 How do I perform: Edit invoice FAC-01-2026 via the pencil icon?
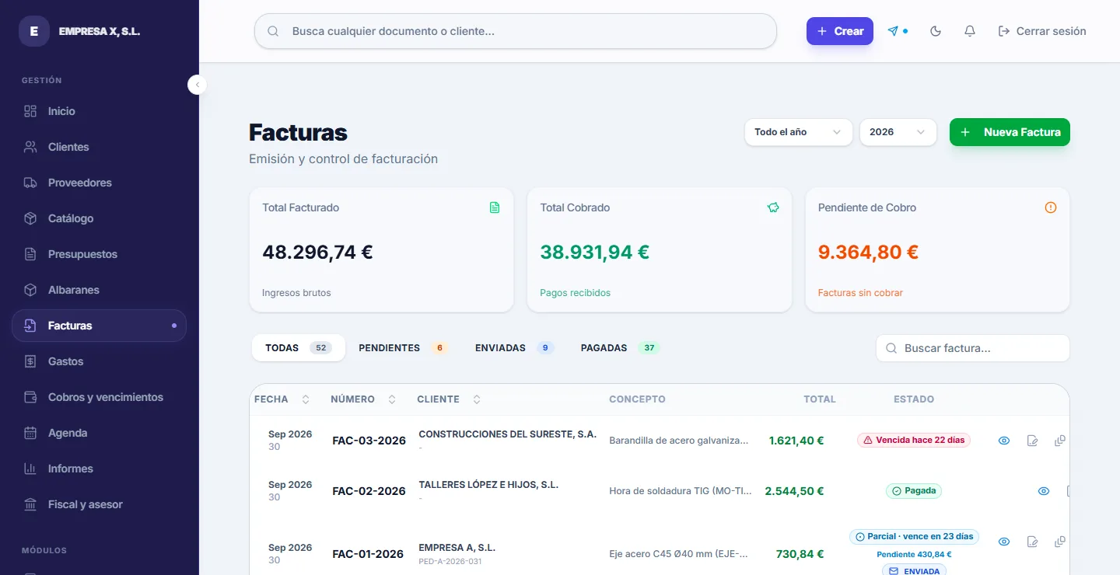pos(1032,542)
